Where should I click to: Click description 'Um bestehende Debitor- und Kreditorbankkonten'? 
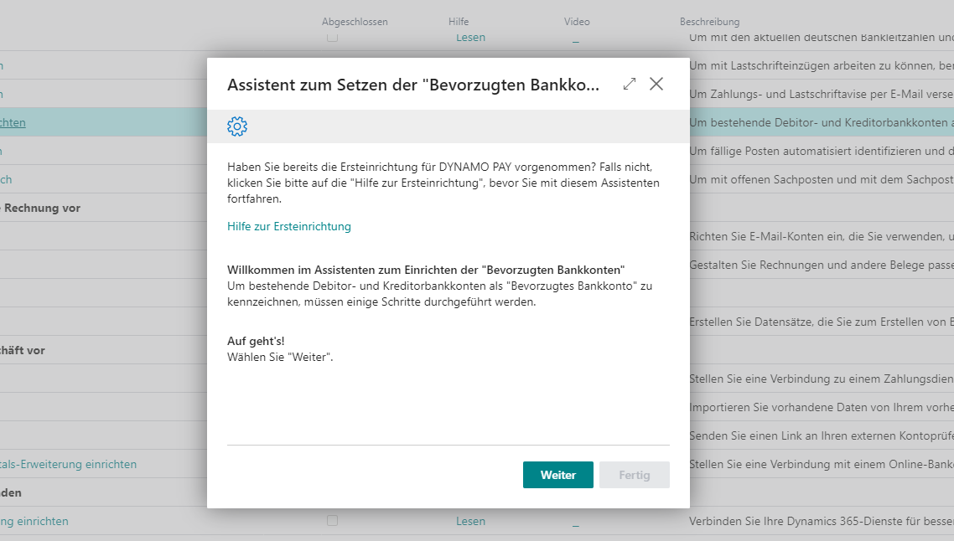coord(822,122)
